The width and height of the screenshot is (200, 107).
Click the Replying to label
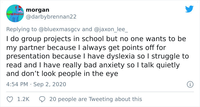tap(21, 29)
